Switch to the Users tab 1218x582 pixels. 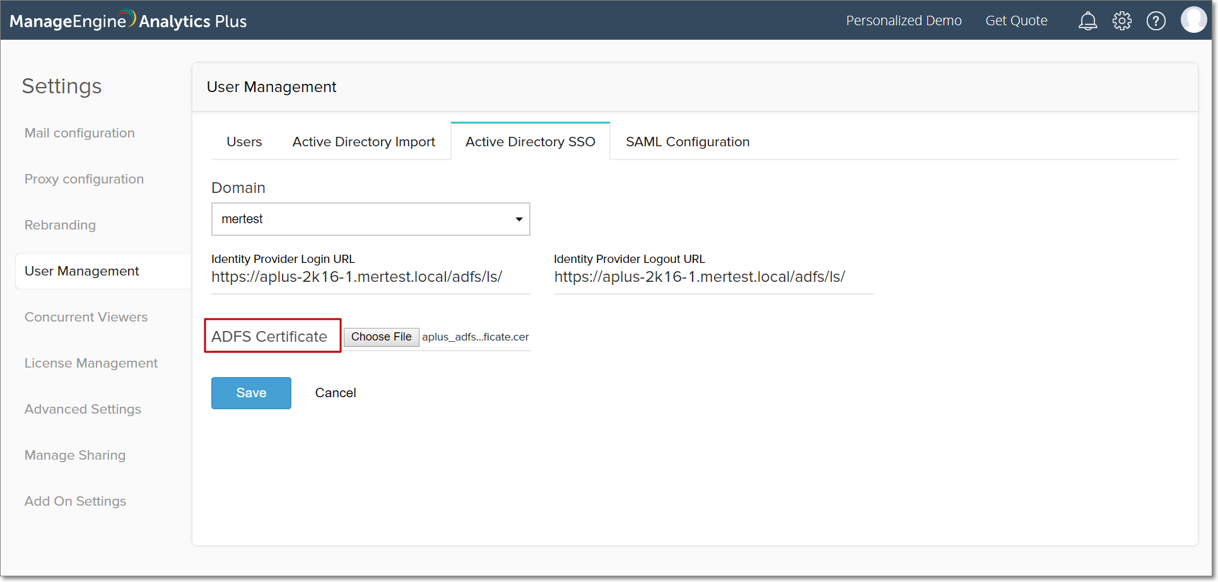(x=244, y=142)
